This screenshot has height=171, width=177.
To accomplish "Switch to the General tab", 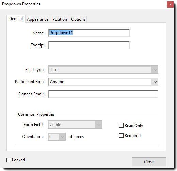I will [x=16, y=19].
